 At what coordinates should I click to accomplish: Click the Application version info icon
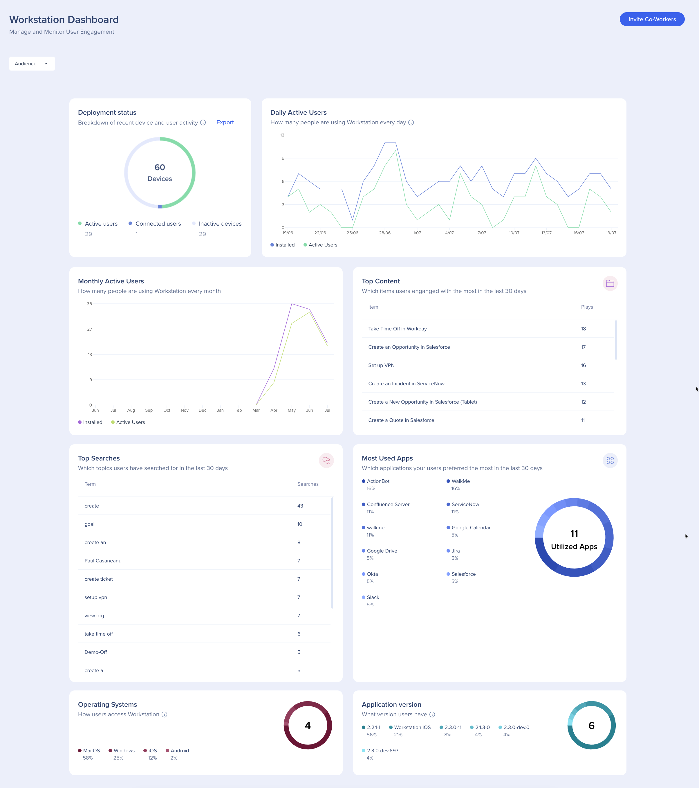(x=432, y=714)
